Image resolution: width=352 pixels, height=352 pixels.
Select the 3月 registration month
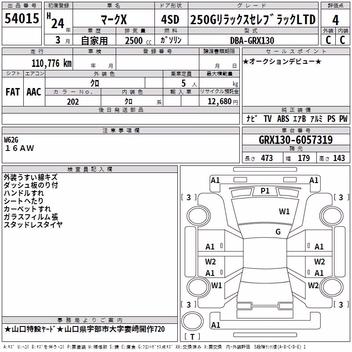point(62,40)
